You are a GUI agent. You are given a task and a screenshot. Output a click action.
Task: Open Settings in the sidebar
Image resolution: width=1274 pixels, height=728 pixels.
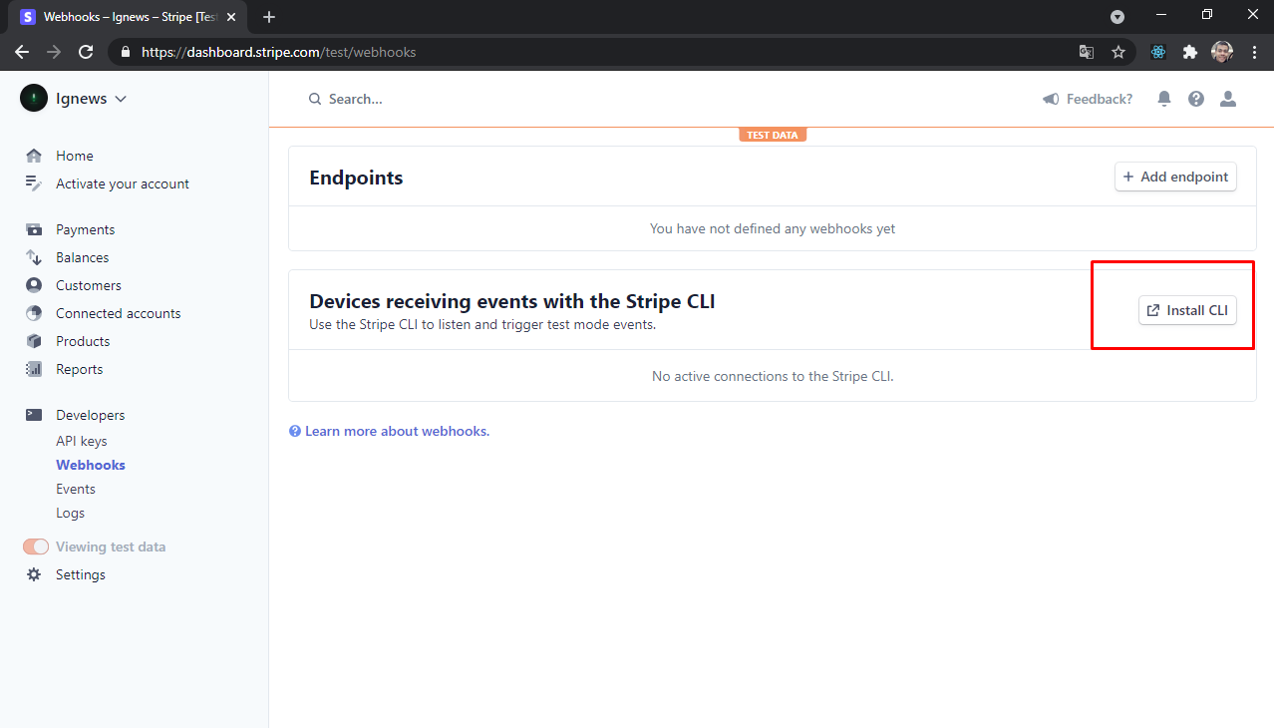tap(81, 574)
